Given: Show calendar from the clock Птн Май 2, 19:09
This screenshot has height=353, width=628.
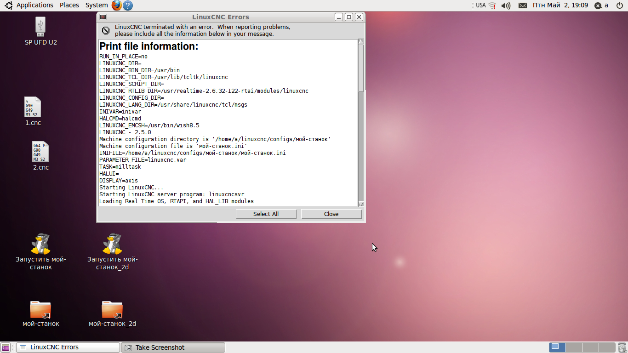Looking at the screenshot, I should 560,5.
